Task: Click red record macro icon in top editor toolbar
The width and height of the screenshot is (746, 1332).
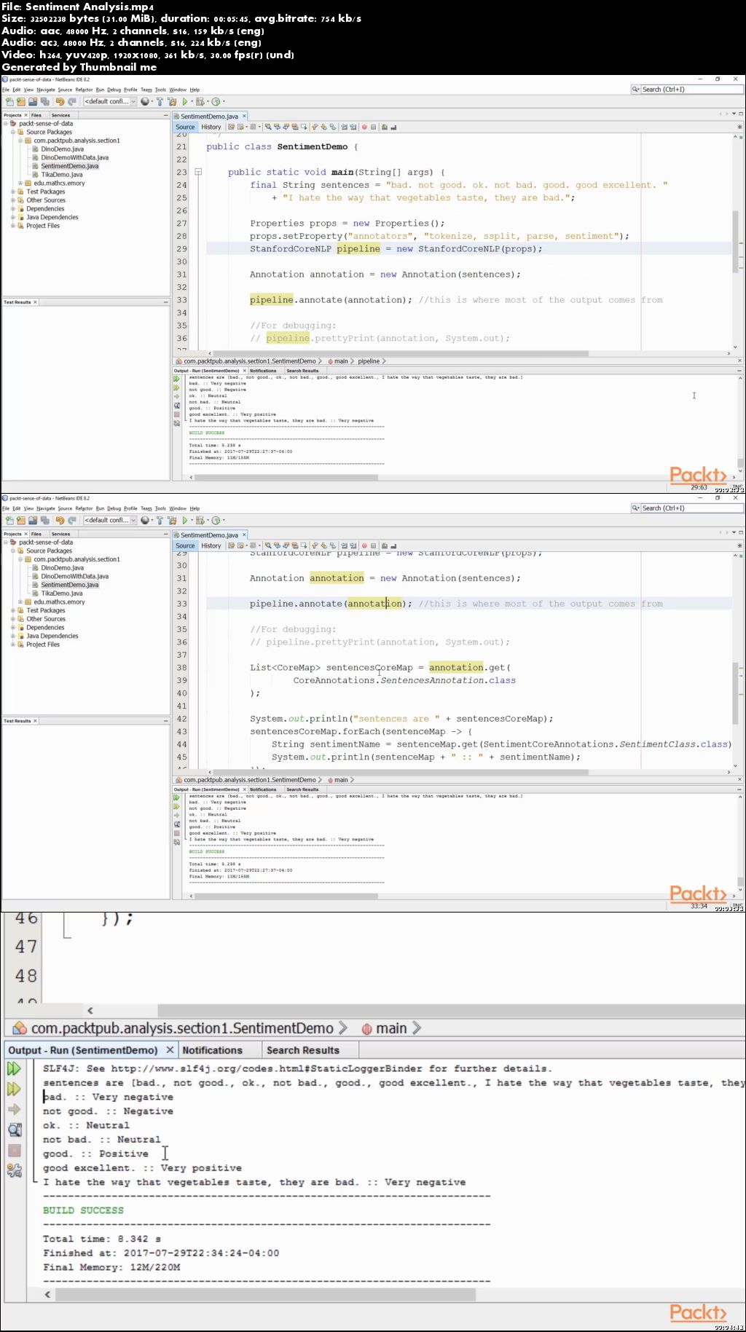Action: click(364, 127)
